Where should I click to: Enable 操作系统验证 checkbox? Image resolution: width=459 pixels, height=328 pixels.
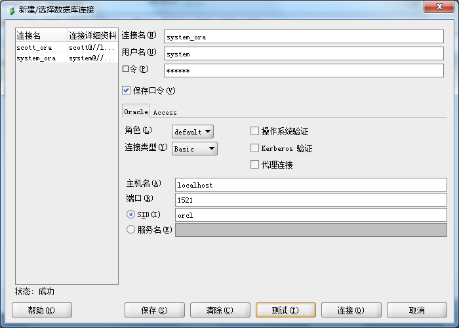(254, 131)
